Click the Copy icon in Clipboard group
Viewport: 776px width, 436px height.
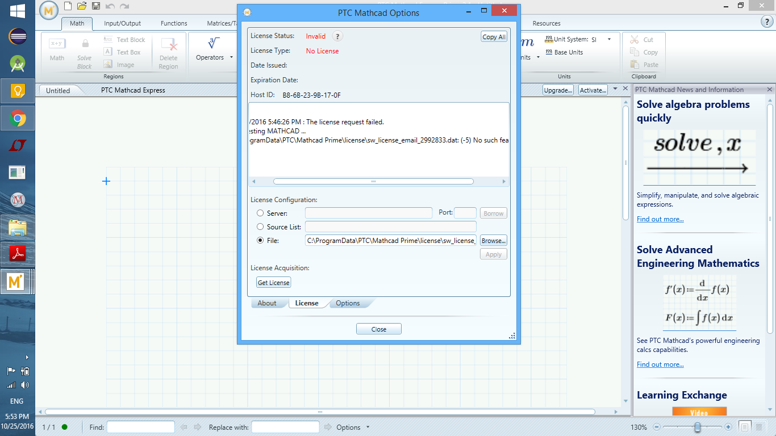coord(635,52)
